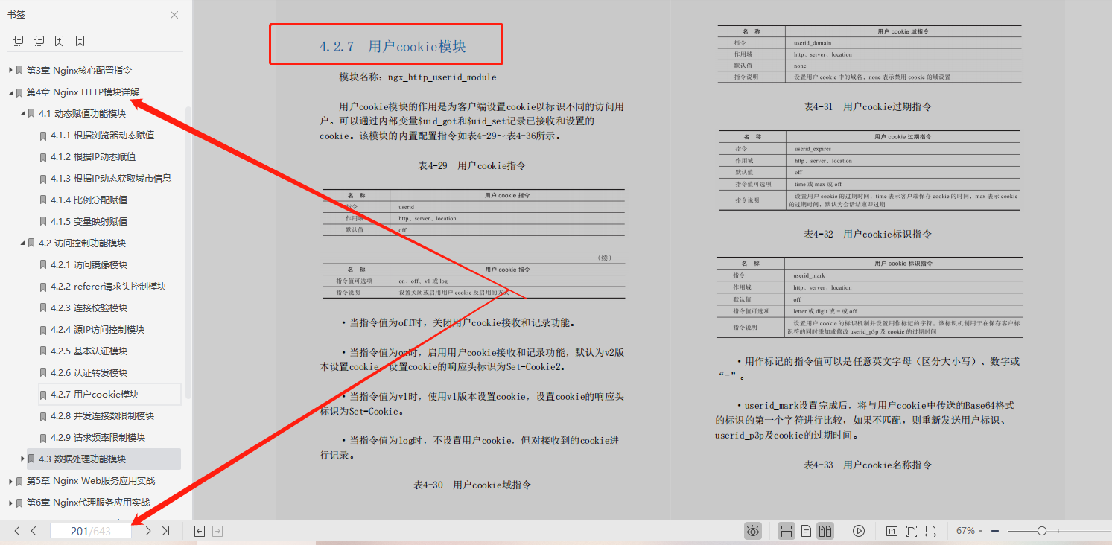
Task: Open bookmark 4.1.5 变量映射赋值
Action: [89, 221]
